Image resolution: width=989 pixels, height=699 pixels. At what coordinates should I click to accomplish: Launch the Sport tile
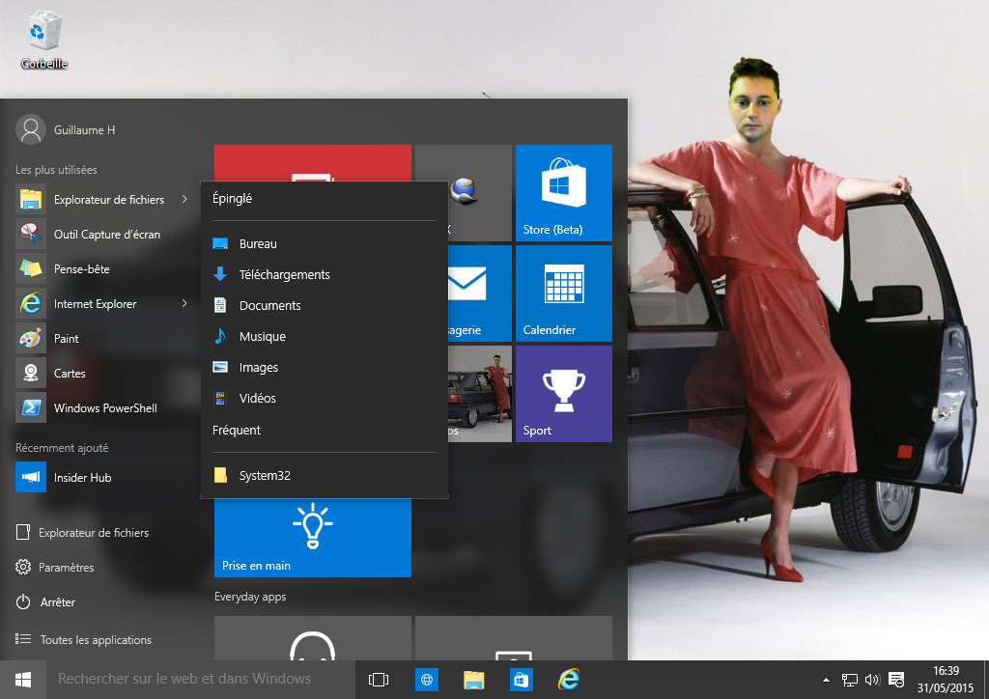click(x=563, y=393)
